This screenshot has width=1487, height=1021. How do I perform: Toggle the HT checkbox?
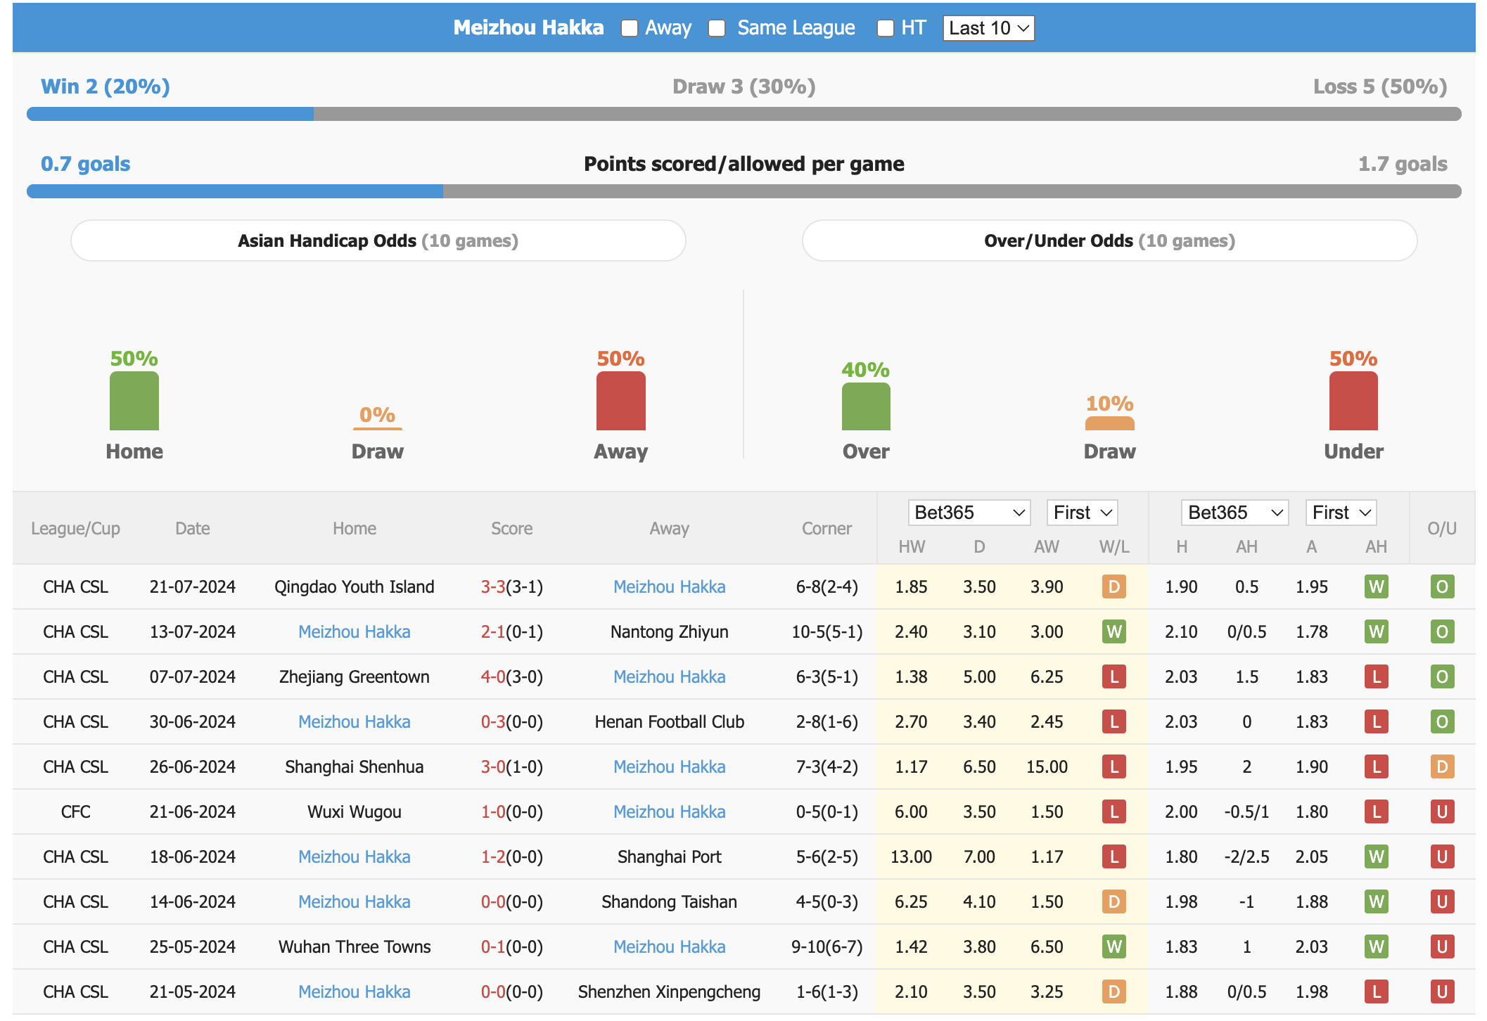coord(885,28)
